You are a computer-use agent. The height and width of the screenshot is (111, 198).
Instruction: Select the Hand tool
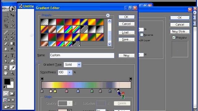coord(6,73)
